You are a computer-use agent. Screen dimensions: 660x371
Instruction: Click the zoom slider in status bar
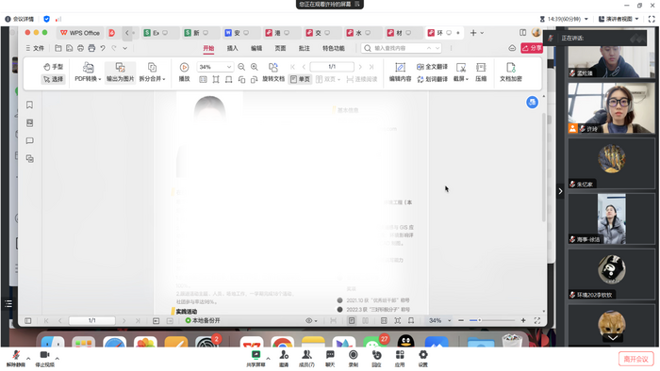[x=491, y=320]
